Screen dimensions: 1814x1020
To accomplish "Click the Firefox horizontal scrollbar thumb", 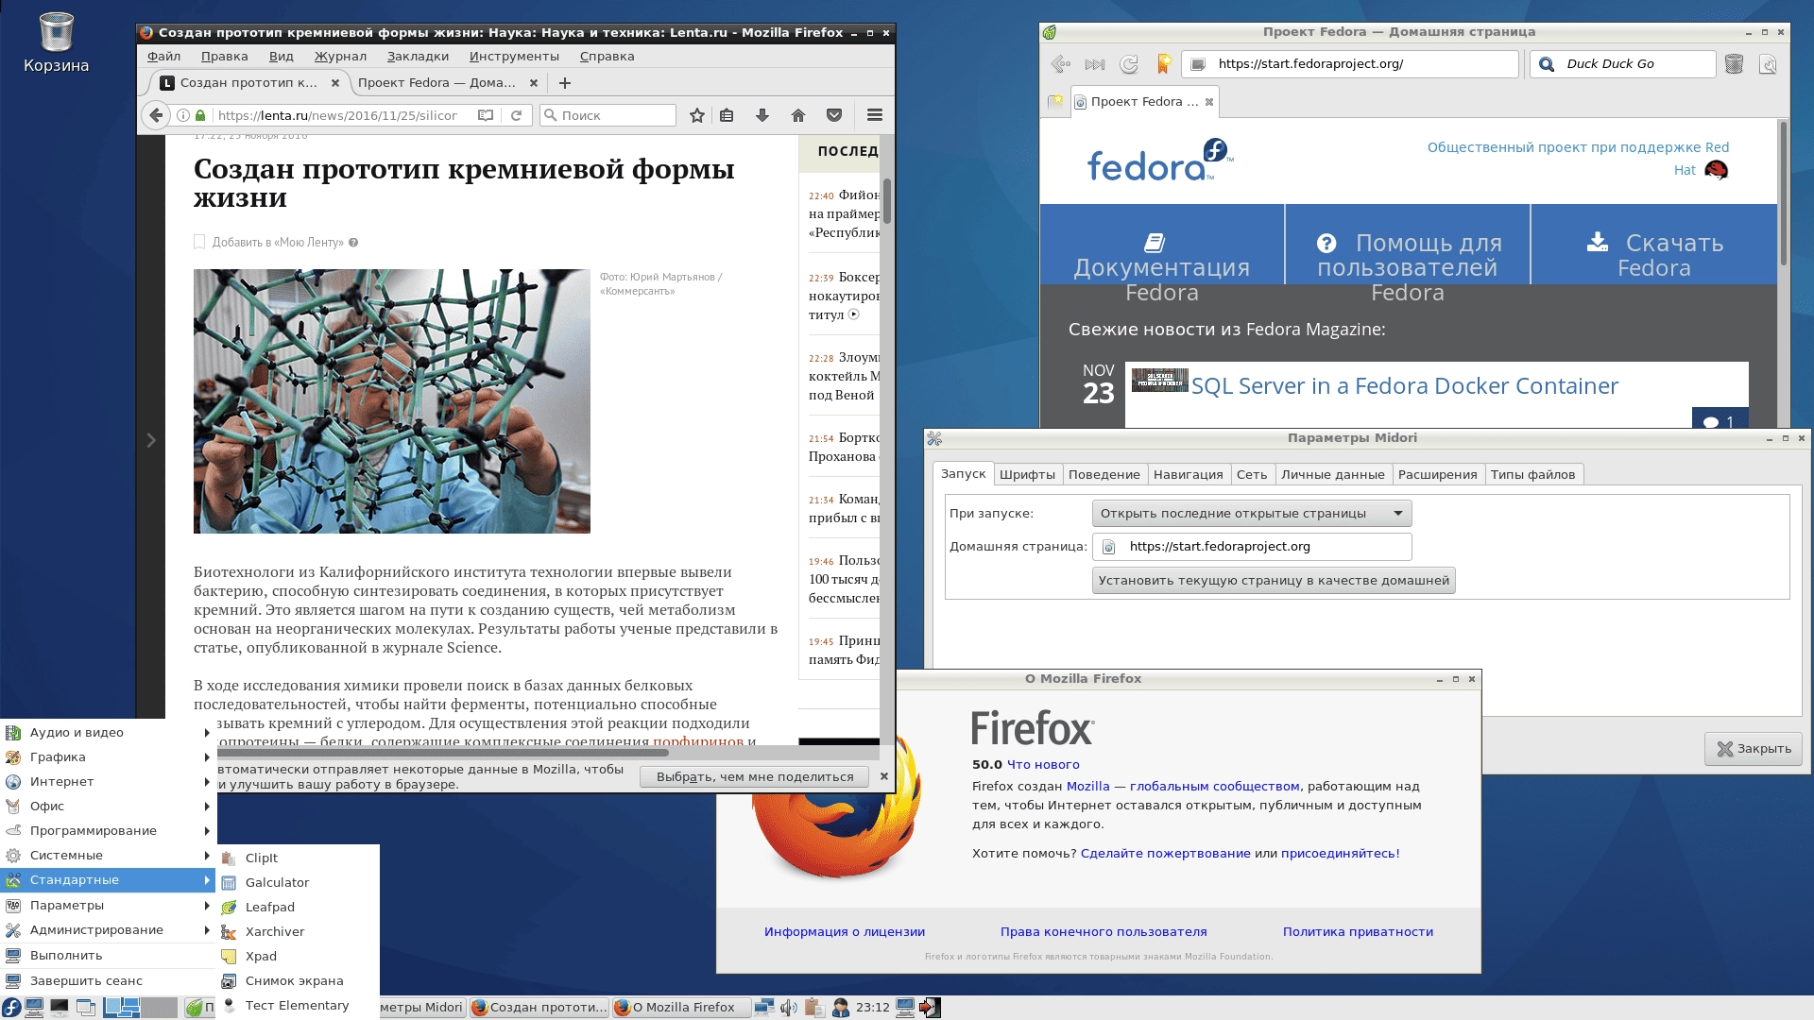I will pos(444,753).
